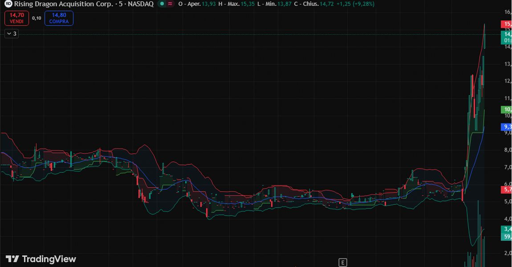Select the 0,10 spread value
The height and width of the screenshot is (267, 512).
(37, 18)
